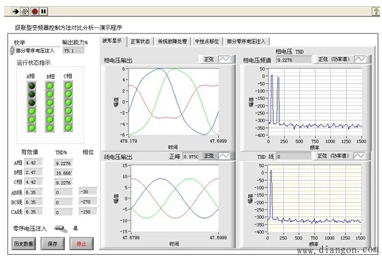Screen dimensions: 382x259
Task: Click the Run Continuously toolbar icon
Action: point(24,12)
